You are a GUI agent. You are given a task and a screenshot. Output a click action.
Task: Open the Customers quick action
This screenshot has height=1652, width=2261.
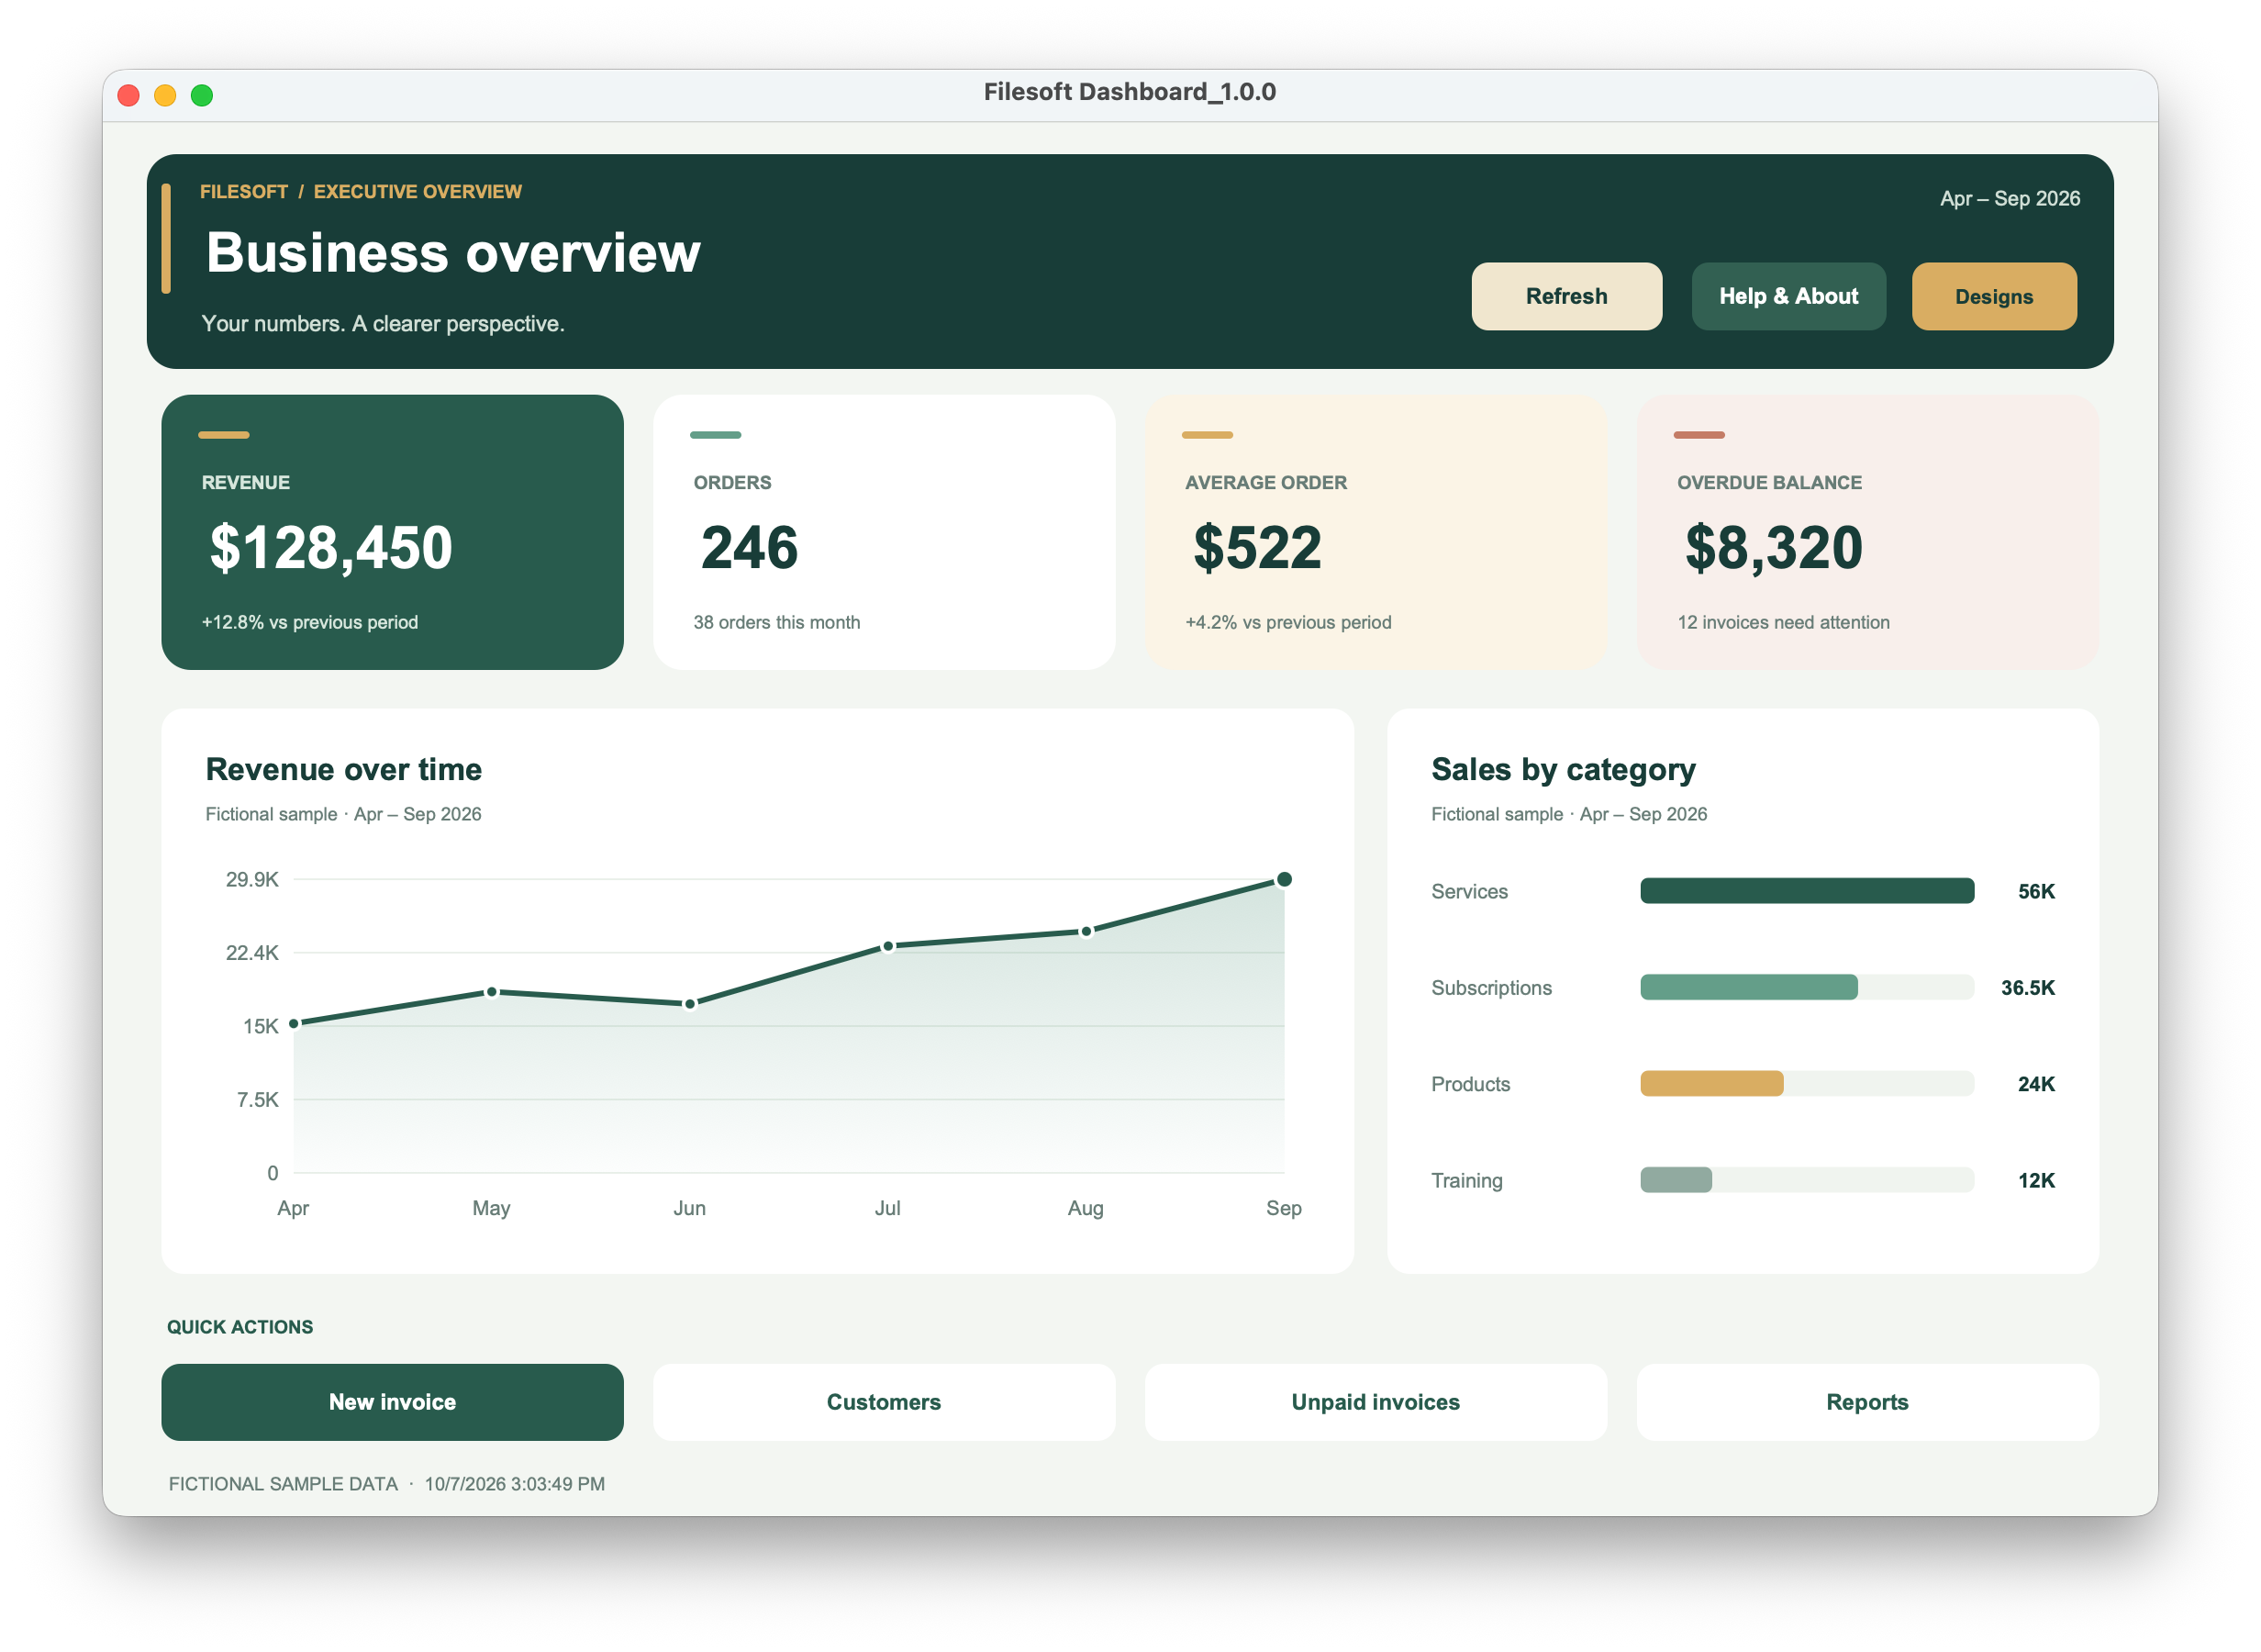884,1402
